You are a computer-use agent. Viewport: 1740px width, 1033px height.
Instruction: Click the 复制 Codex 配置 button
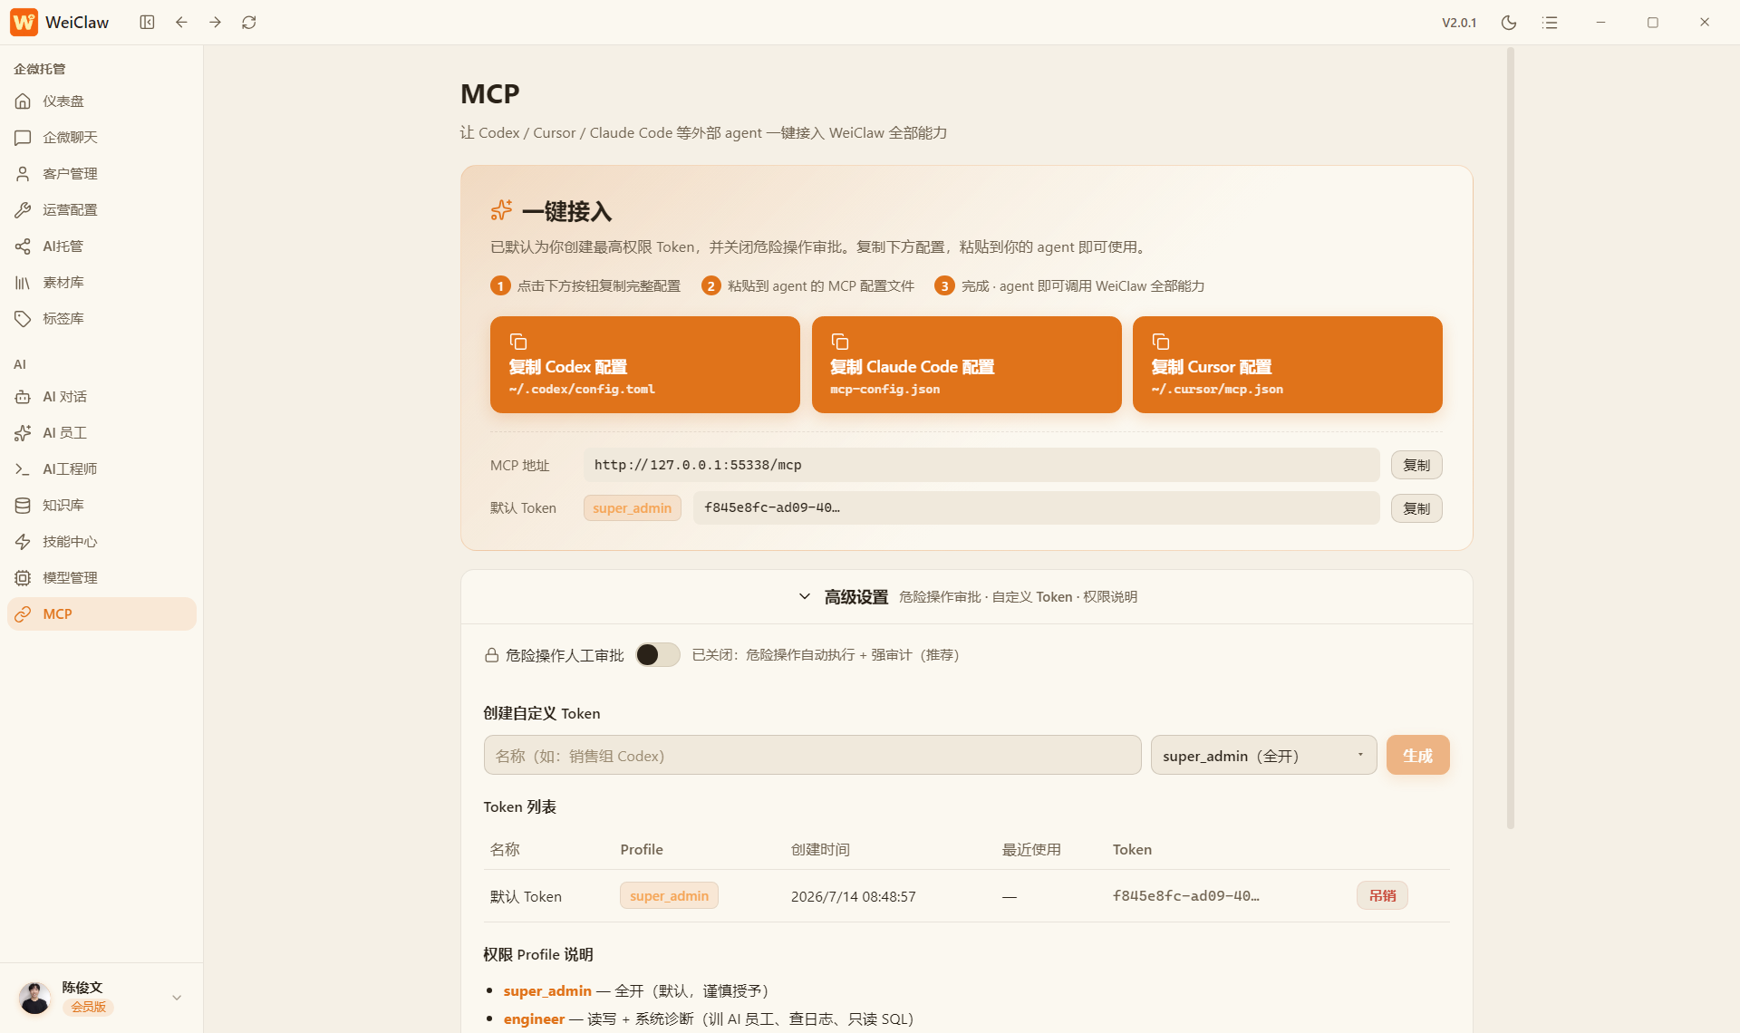pyautogui.click(x=645, y=364)
